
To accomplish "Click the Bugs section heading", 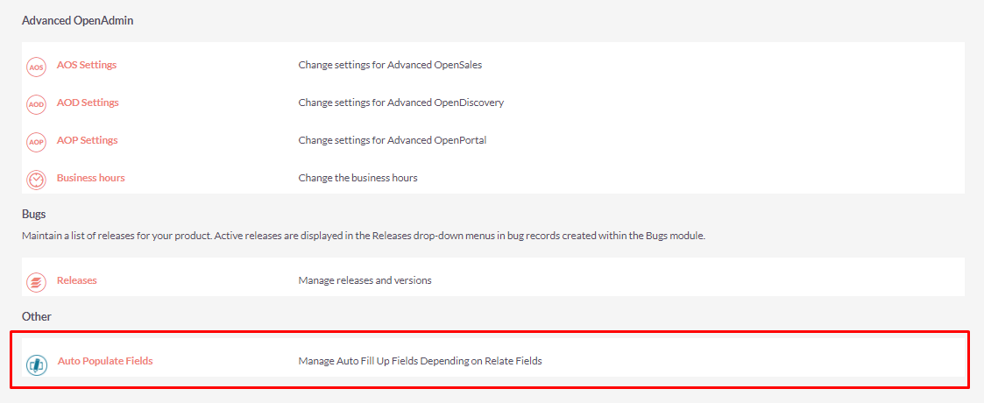I will click(x=34, y=214).
